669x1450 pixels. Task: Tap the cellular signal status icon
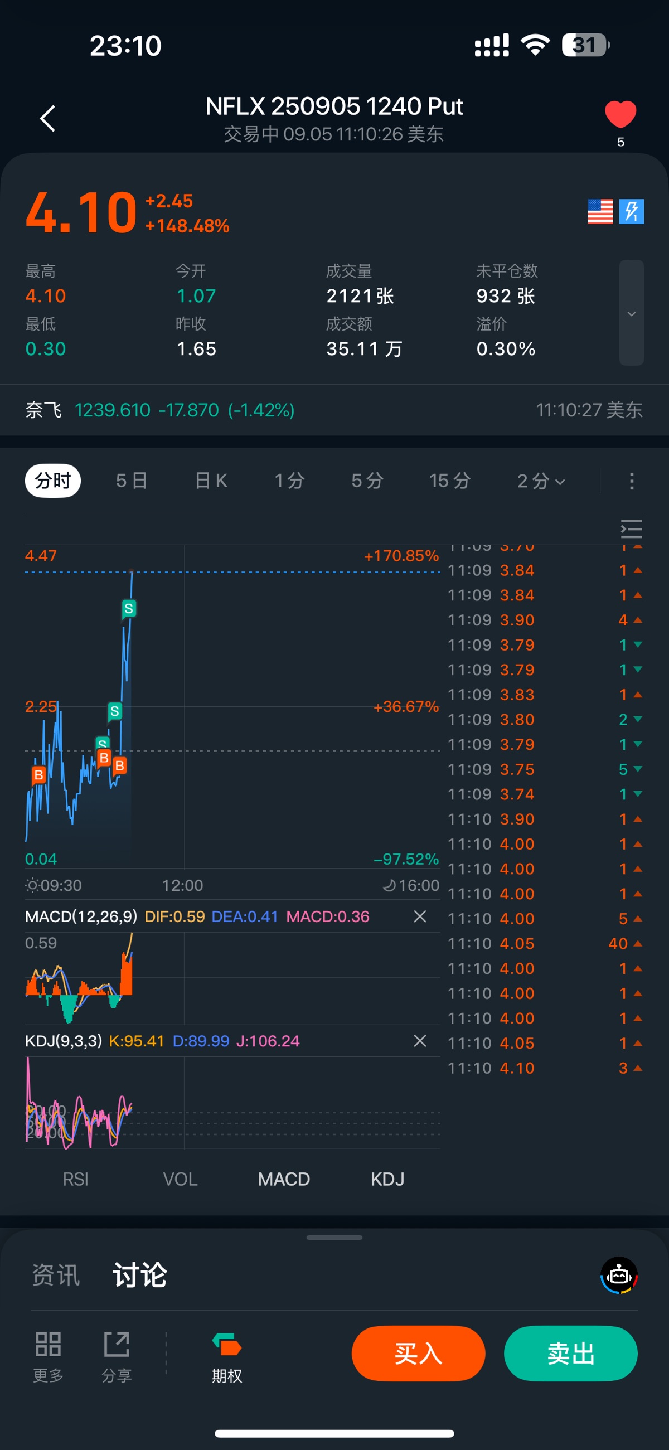pos(492,45)
